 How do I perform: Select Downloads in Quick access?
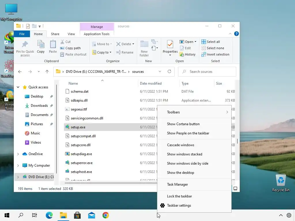pos(39,106)
